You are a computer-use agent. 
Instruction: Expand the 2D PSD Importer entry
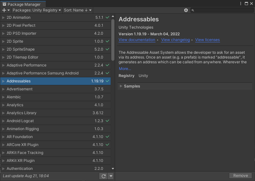pyautogui.click(x=3, y=33)
